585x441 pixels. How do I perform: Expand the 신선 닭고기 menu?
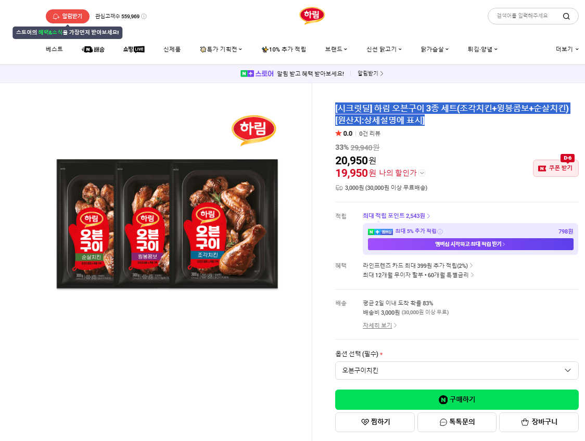point(384,49)
